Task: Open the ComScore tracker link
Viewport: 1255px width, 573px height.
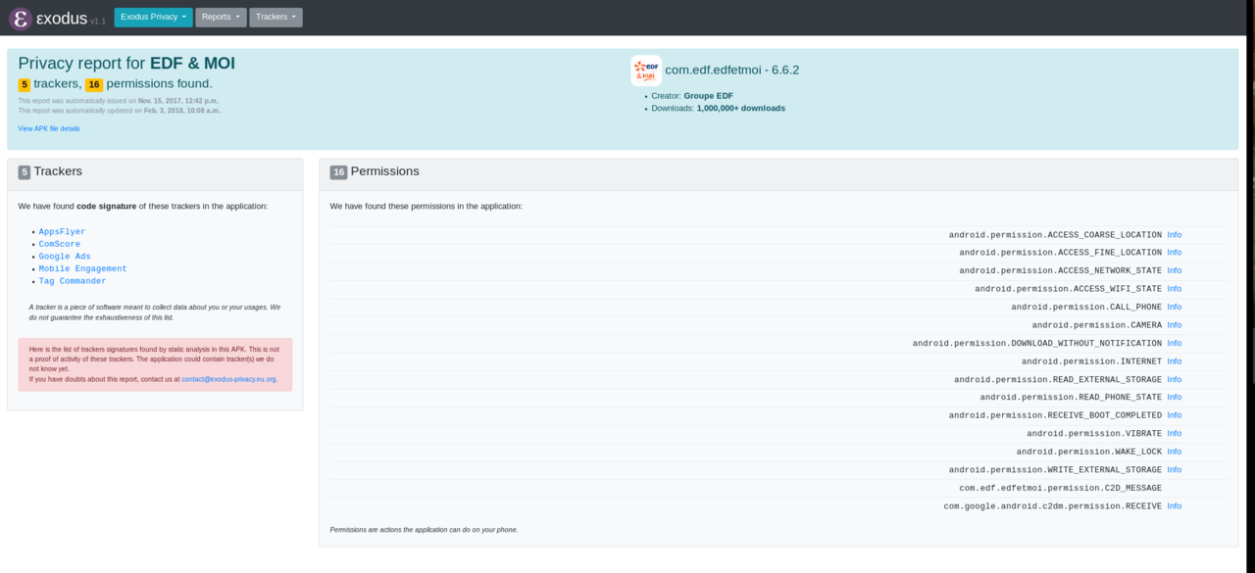Action: tap(59, 244)
